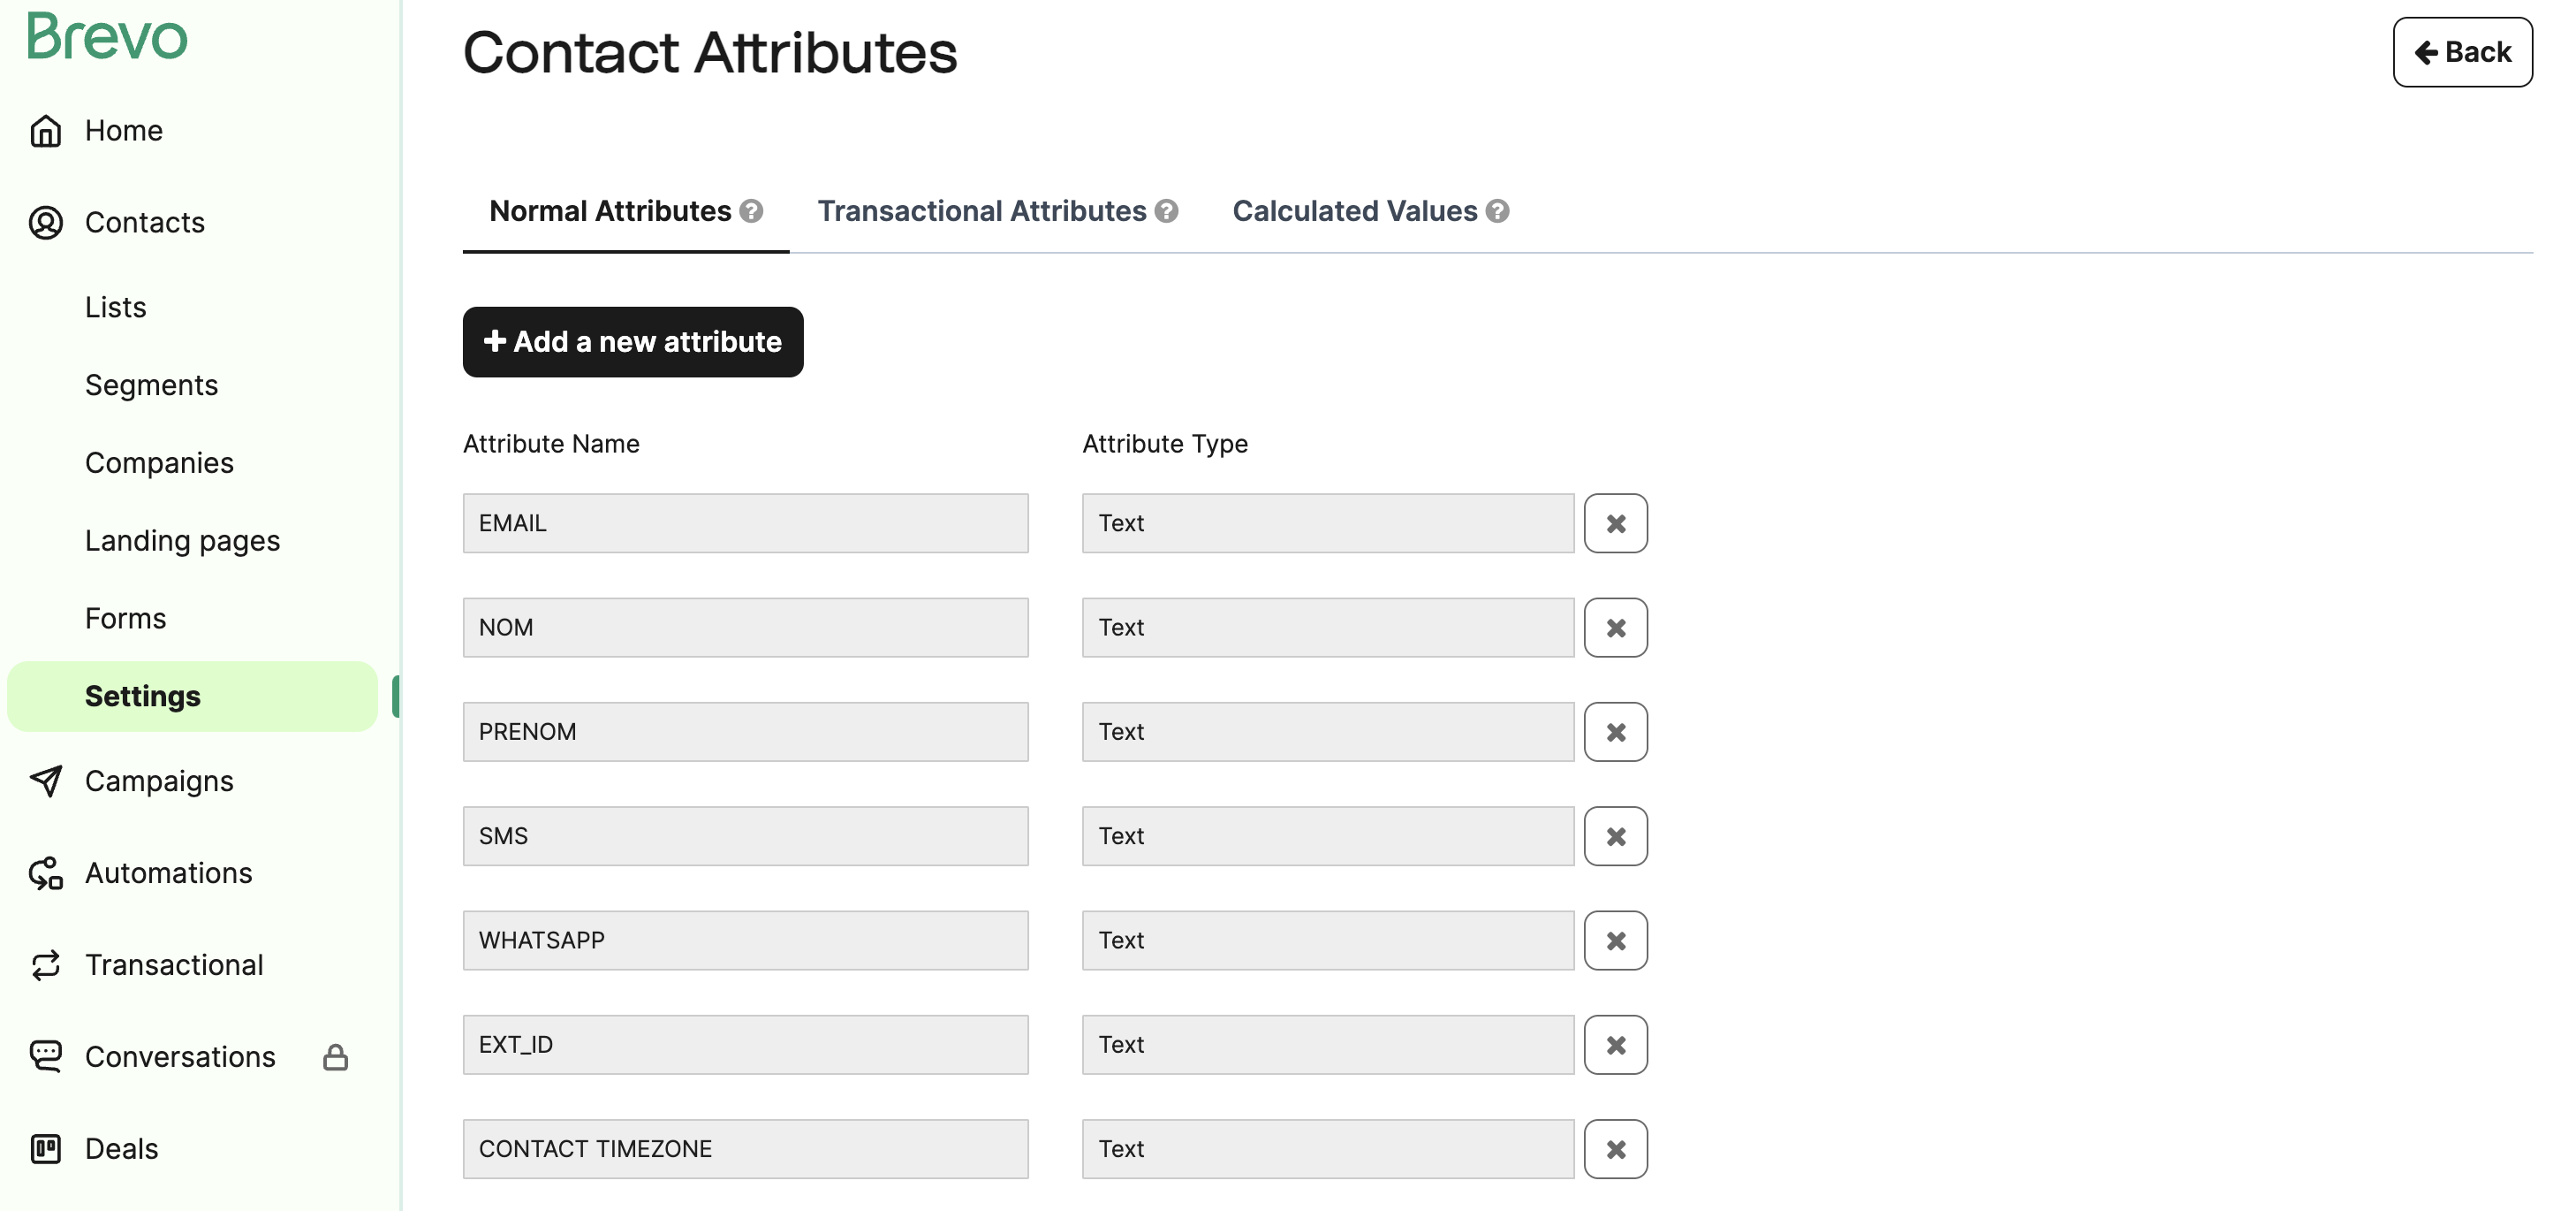Click the NOM attribute name field
2576x1211 pixels.
coord(746,628)
